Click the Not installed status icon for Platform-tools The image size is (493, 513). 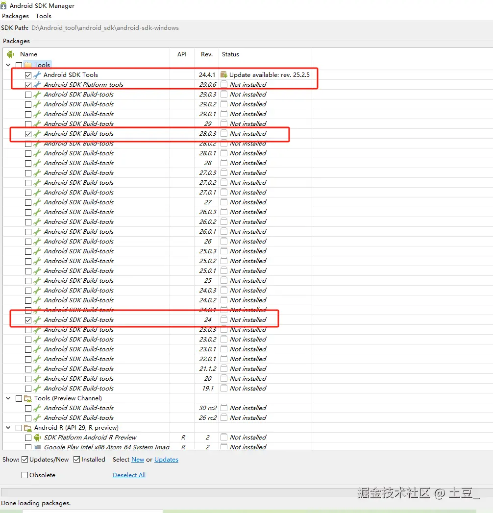pos(224,84)
